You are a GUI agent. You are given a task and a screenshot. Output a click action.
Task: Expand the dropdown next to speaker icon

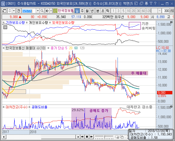51,11
